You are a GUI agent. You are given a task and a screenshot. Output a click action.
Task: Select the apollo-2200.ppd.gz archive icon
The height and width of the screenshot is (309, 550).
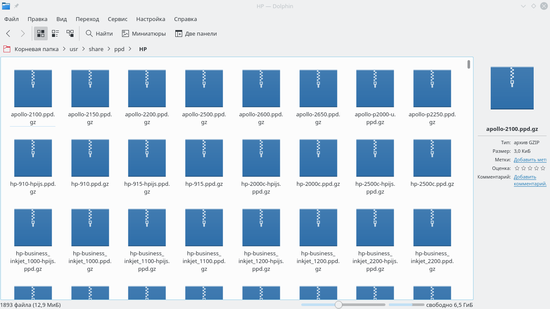click(x=147, y=88)
